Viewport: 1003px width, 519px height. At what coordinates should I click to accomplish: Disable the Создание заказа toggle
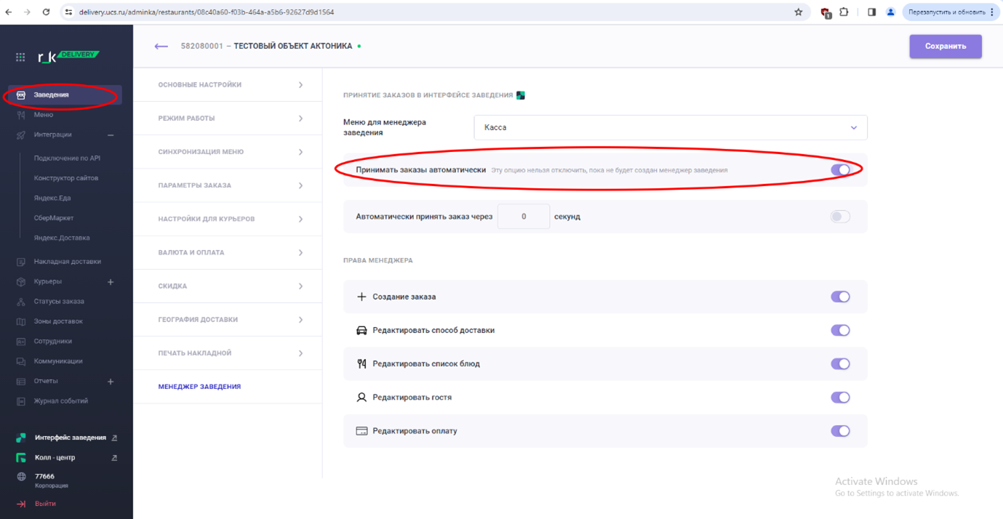pos(840,297)
